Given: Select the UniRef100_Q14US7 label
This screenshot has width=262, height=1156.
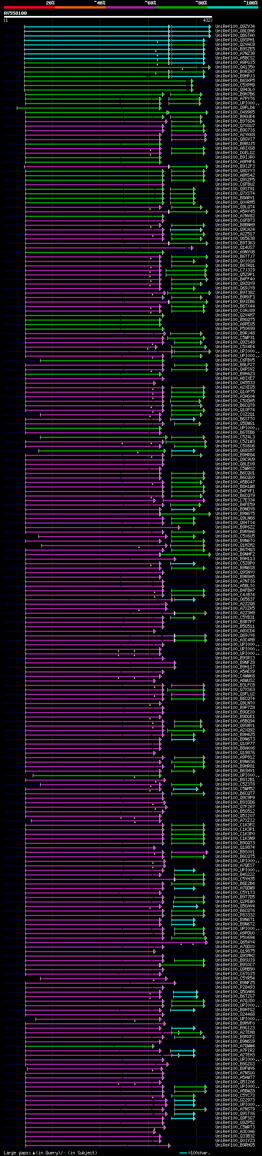Looking at the screenshot, I should pos(235,247).
